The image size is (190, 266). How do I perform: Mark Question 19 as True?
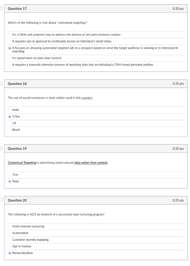point(10,175)
